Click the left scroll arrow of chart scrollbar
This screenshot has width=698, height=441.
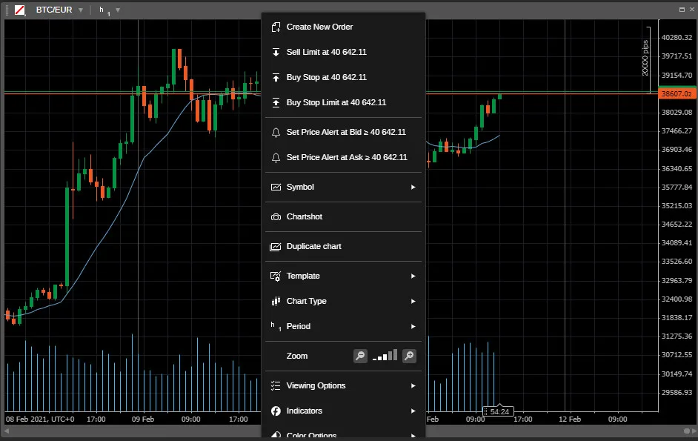(x=6, y=431)
